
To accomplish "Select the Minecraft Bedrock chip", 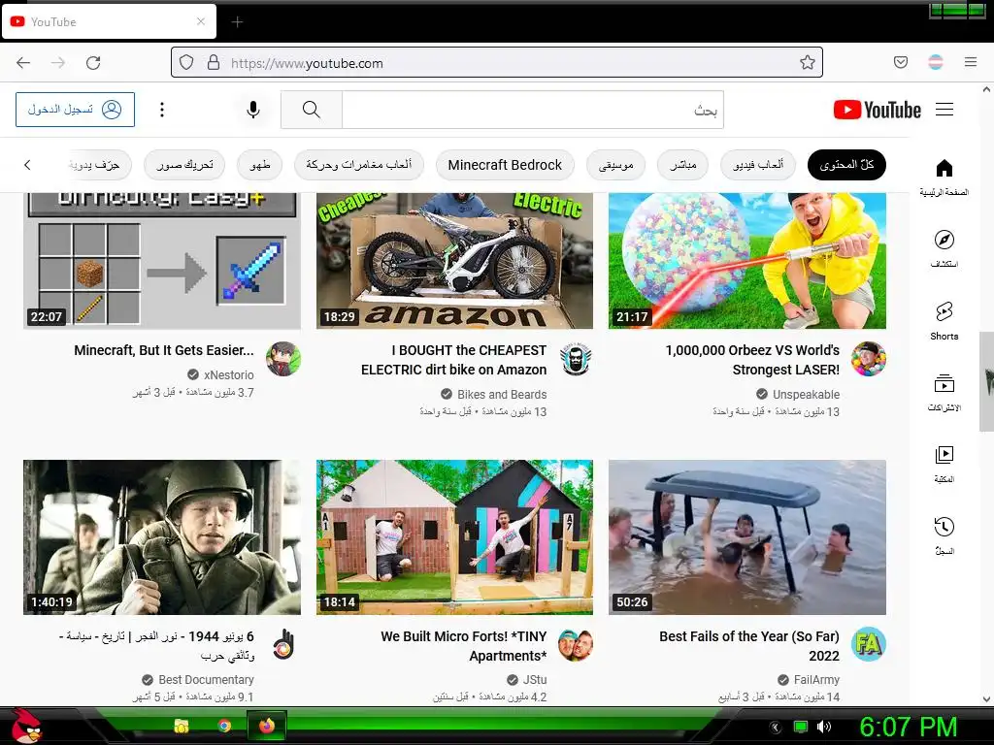I will [505, 165].
